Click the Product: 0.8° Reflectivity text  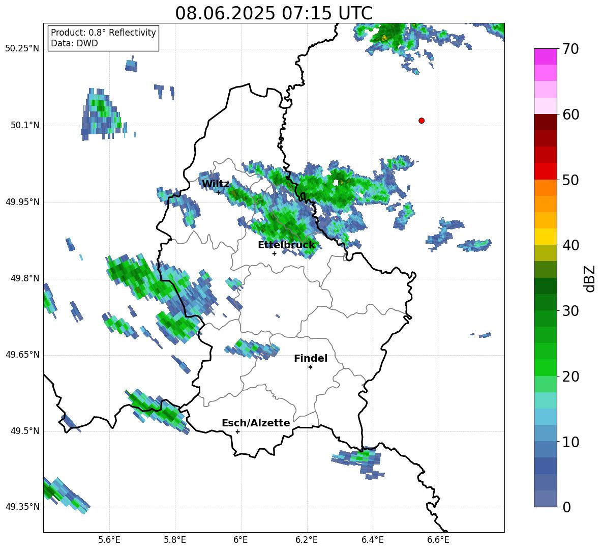(103, 32)
